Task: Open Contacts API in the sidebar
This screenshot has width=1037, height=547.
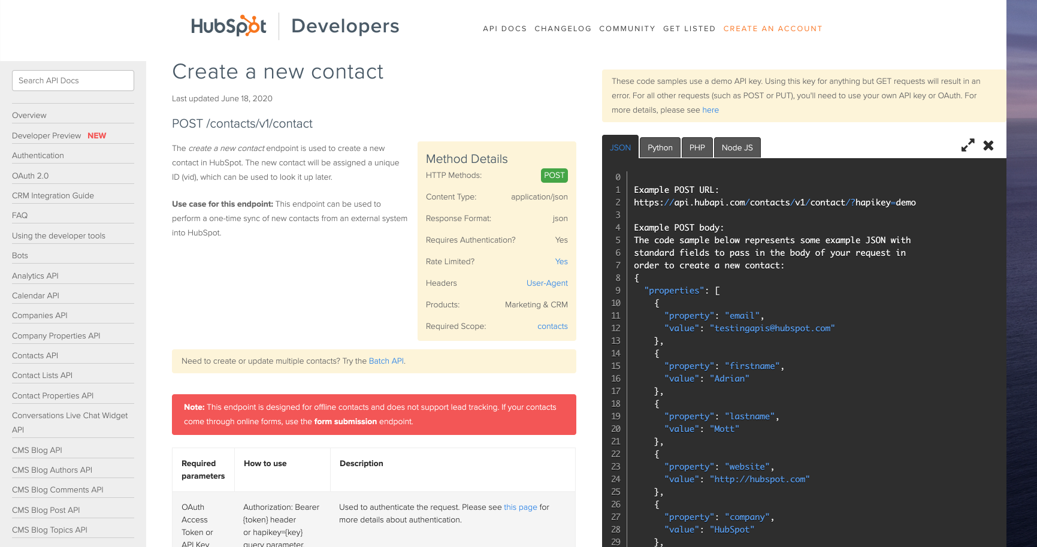Action: pos(35,355)
